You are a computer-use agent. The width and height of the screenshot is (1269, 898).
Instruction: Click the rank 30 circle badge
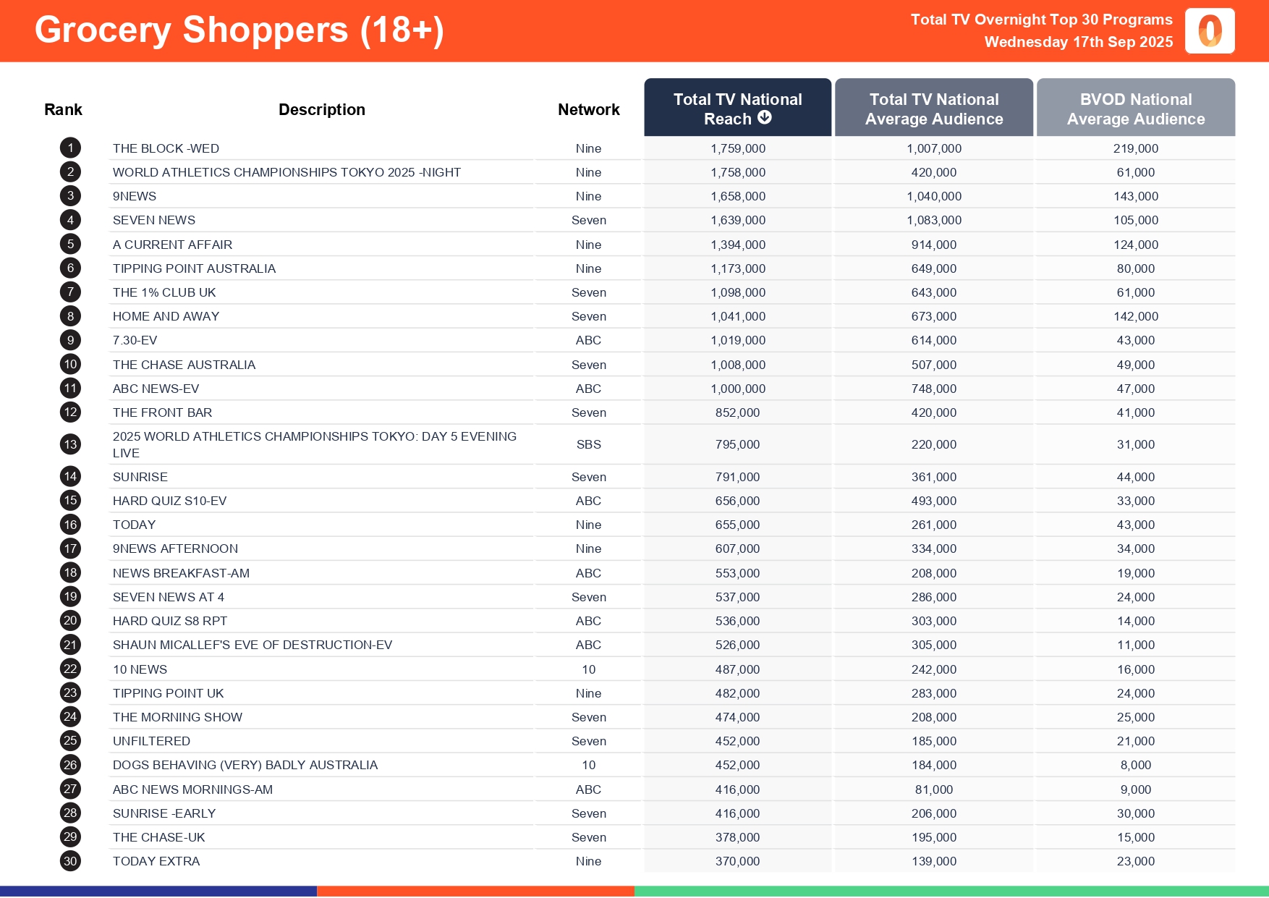[70, 861]
